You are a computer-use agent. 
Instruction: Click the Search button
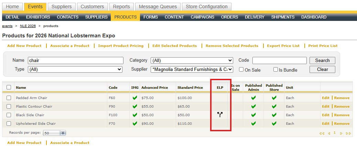pos(322,60)
